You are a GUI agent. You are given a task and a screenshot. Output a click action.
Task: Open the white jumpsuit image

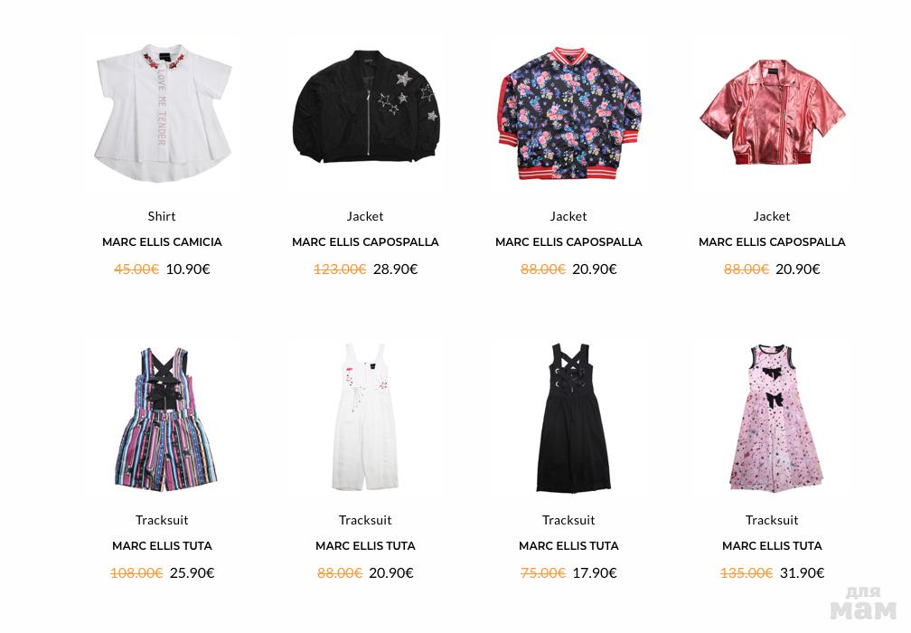365,419
